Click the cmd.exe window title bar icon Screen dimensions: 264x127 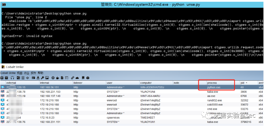pyautogui.click(x=3, y=5)
